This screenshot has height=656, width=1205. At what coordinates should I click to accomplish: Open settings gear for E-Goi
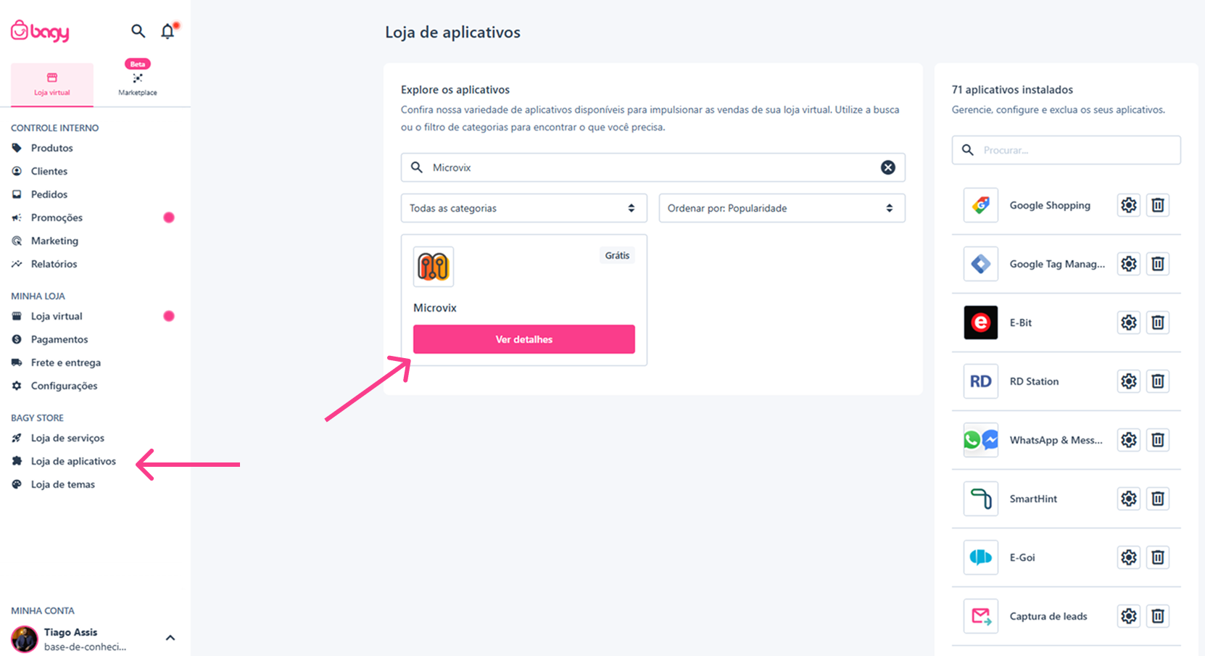point(1129,557)
